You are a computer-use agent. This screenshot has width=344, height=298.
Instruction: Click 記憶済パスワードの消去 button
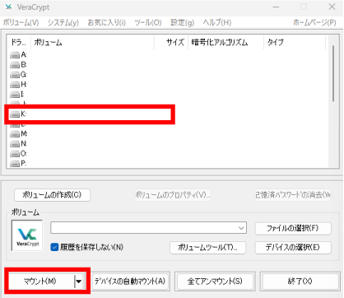293,195
